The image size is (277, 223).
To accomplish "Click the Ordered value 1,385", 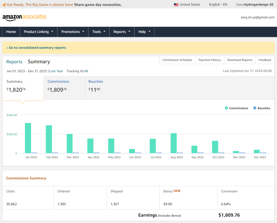I will 62,204.
